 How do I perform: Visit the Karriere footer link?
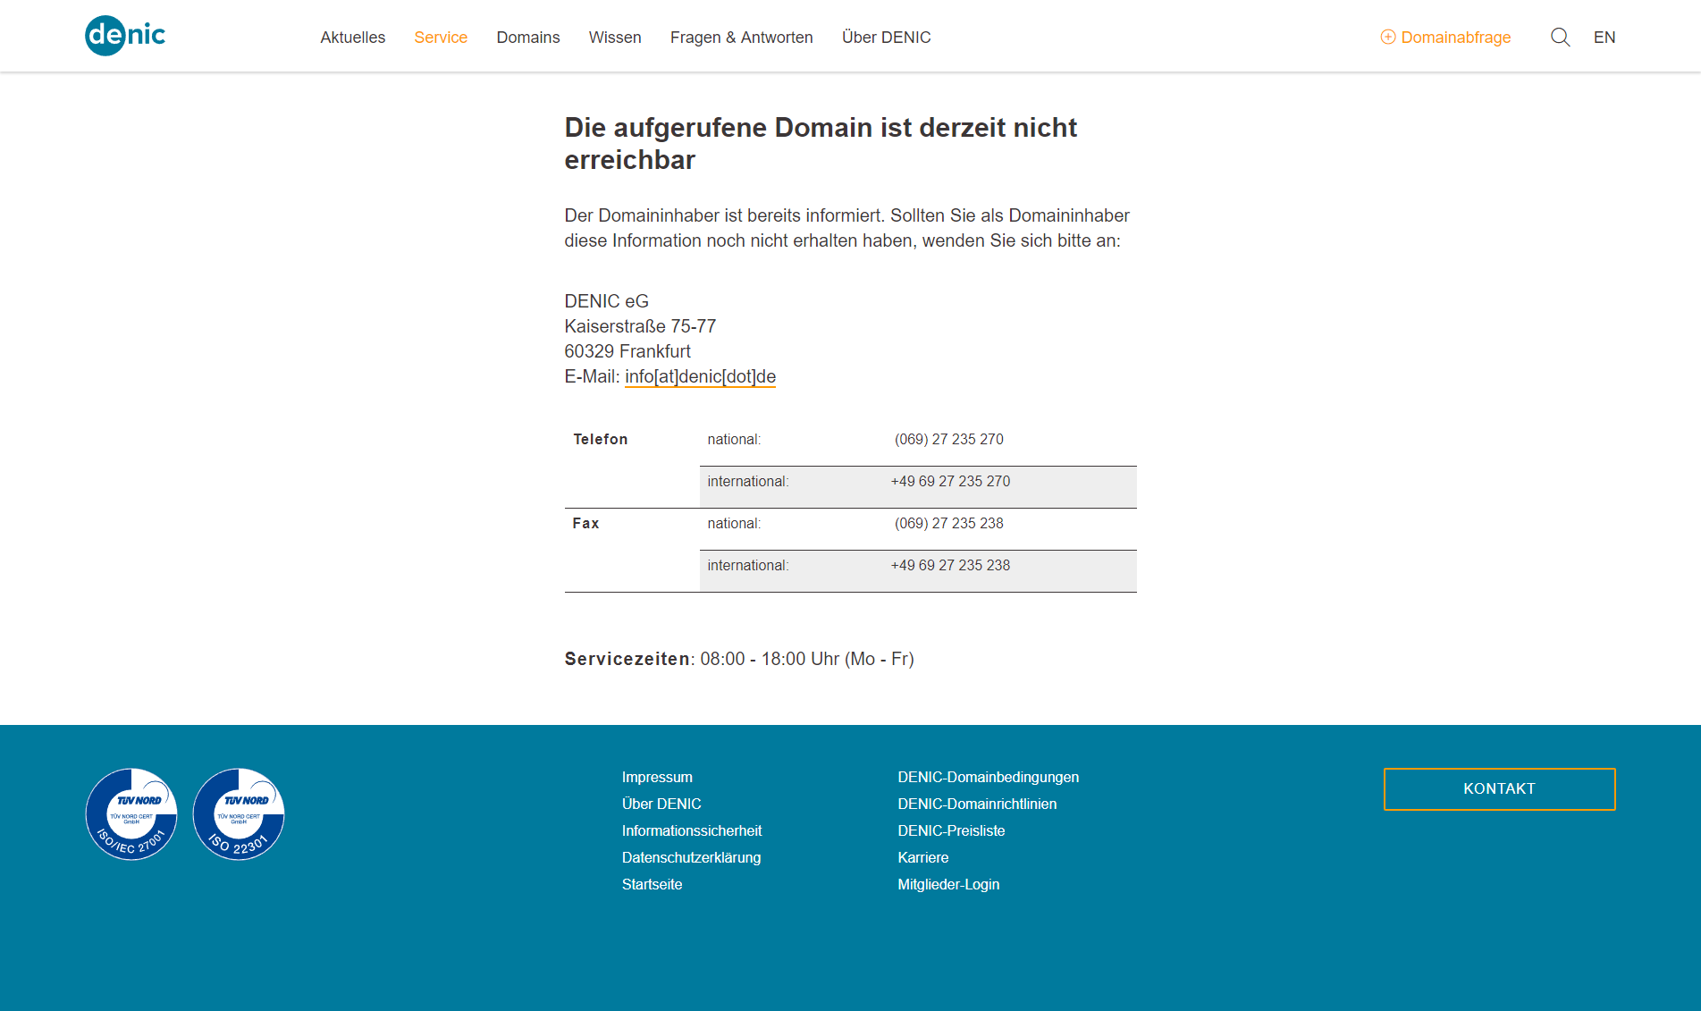[922, 857]
